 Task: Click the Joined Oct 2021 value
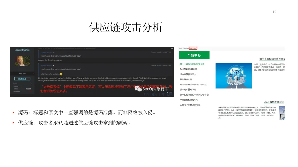tap(28, 89)
